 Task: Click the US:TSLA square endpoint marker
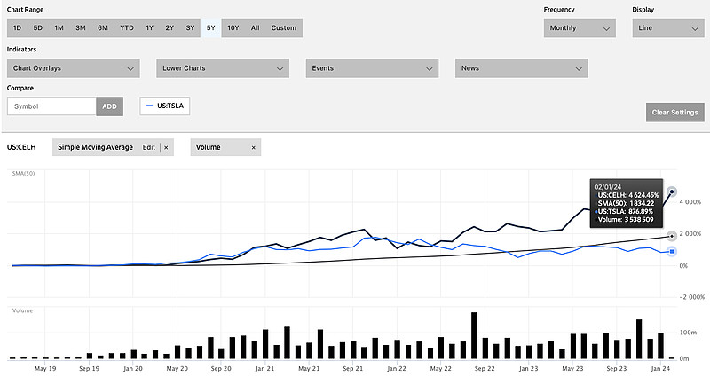pos(672,251)
